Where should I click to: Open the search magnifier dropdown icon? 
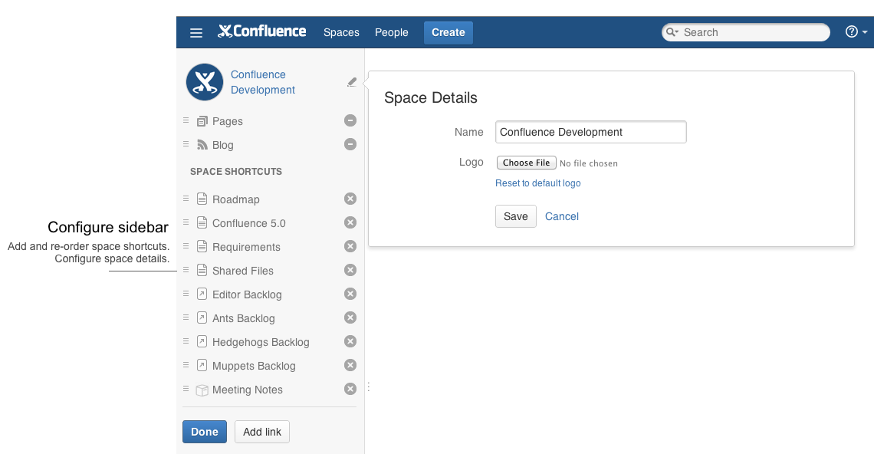click(672, 32)
